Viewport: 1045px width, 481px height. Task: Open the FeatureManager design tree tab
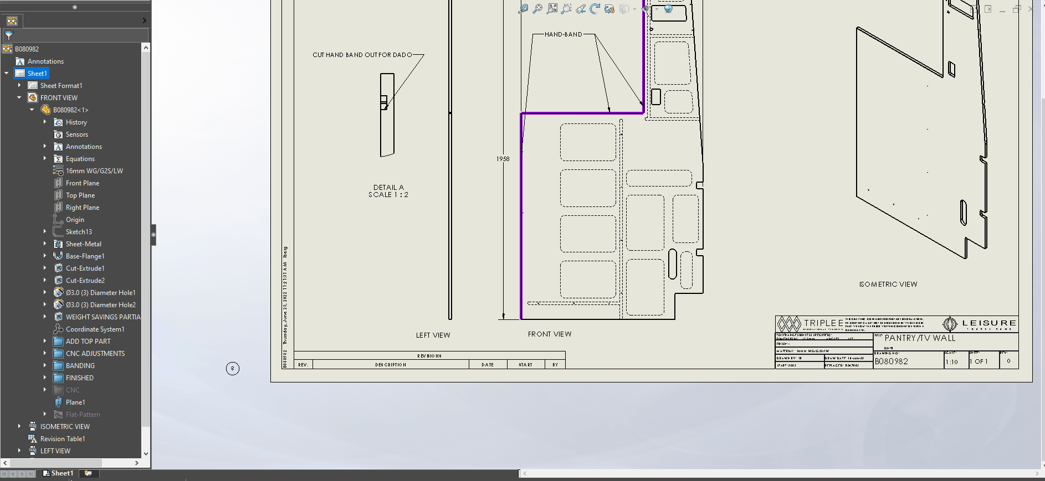point(12,21)
